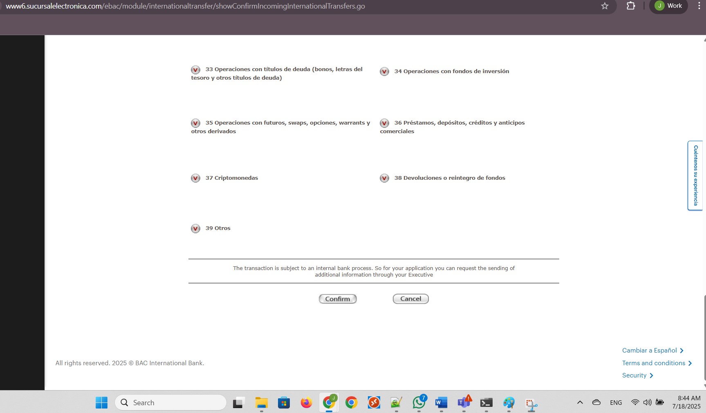The image size is (706, 413).
Task: Select option 39 Otros
Action: click(196, 228)
